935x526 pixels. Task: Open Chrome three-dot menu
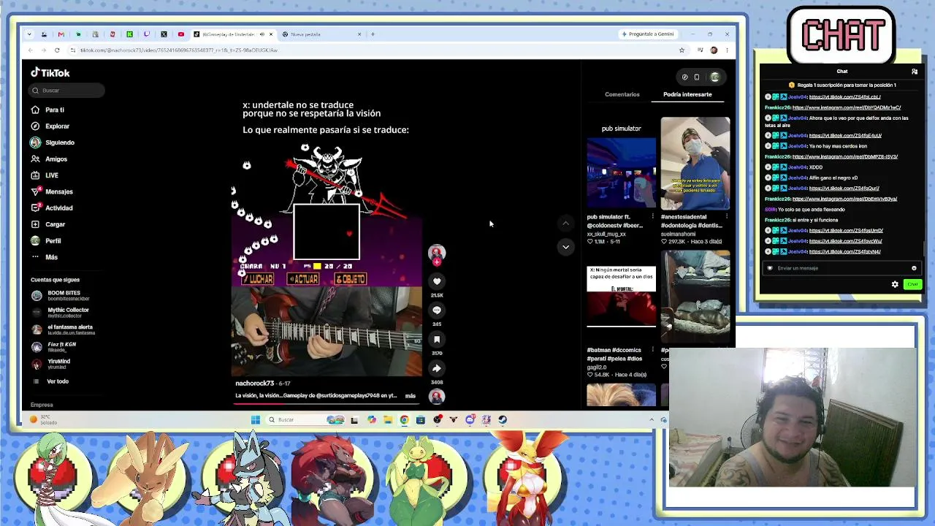(727, 50)
